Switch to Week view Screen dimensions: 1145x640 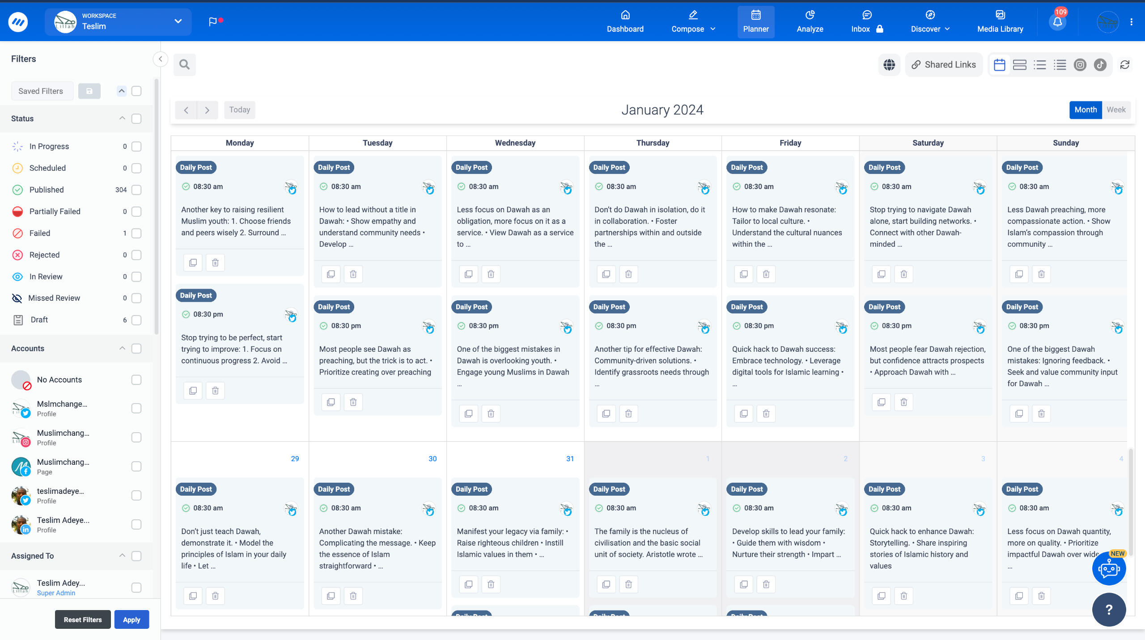(x=1116, y=109)
